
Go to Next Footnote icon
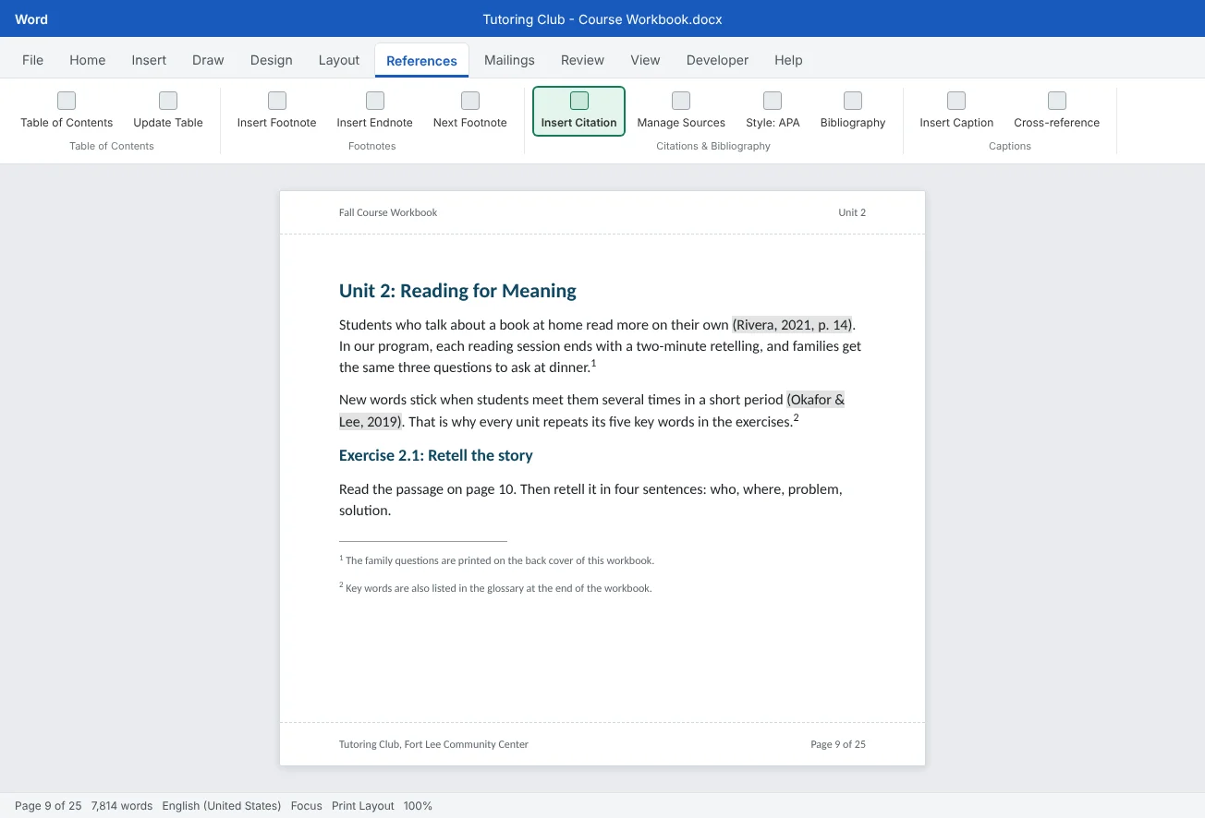(470, 101)
